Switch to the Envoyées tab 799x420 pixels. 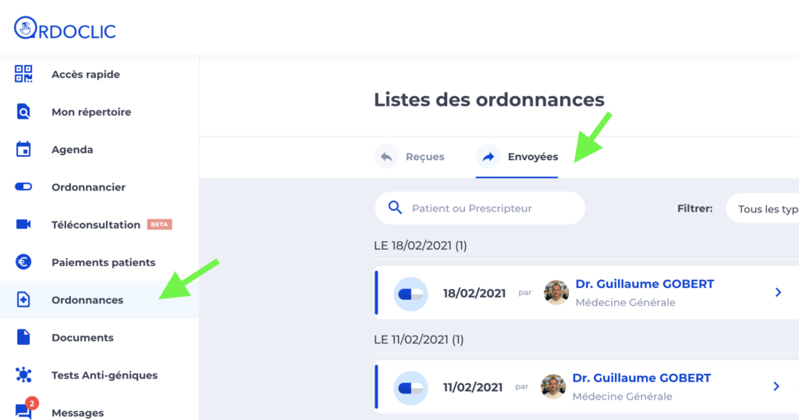pos(517,156)
